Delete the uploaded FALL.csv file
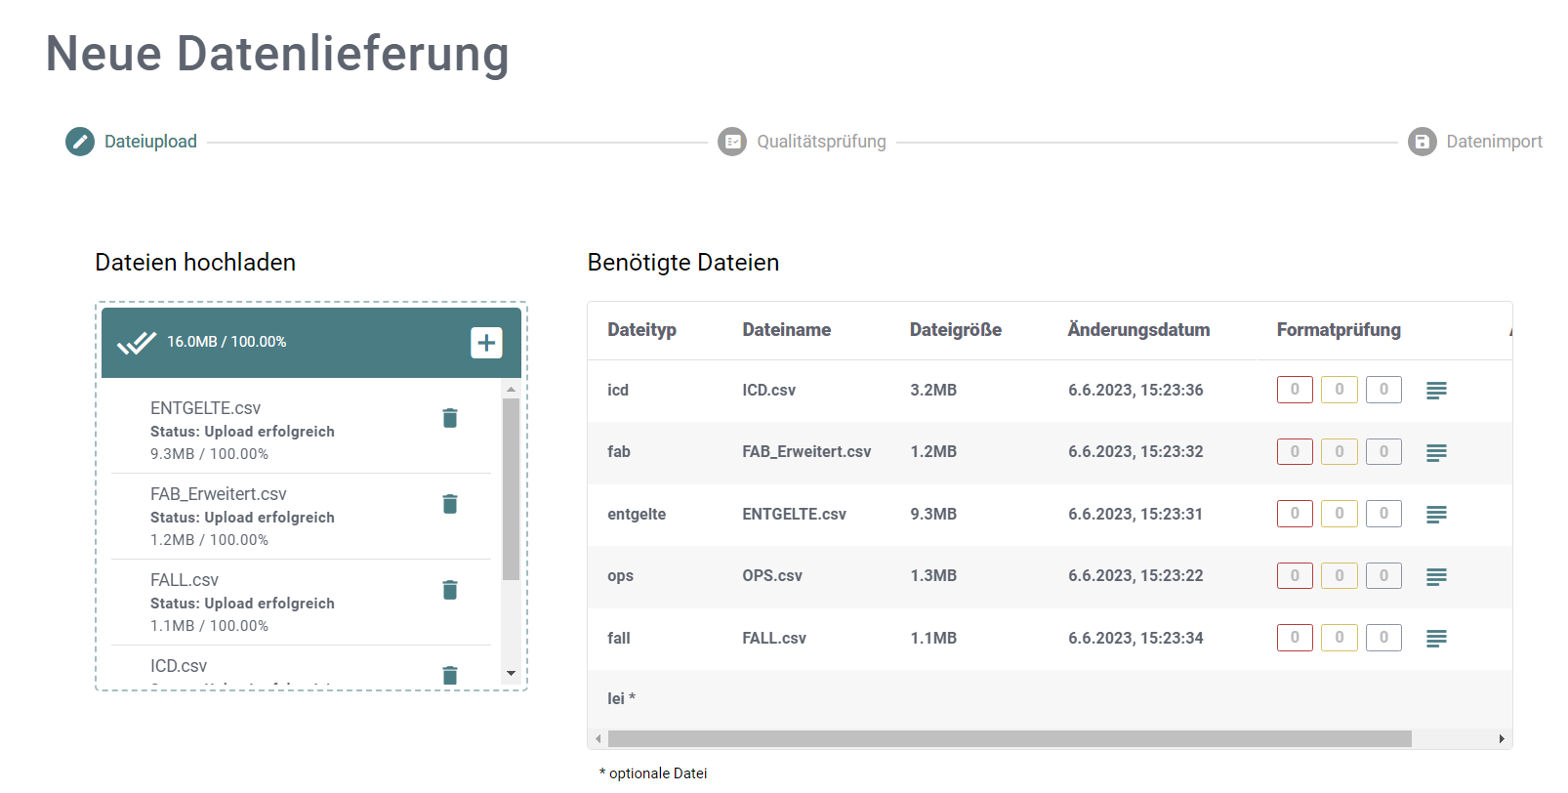Viewport: 1568px width, 793px height. (450, 590)
